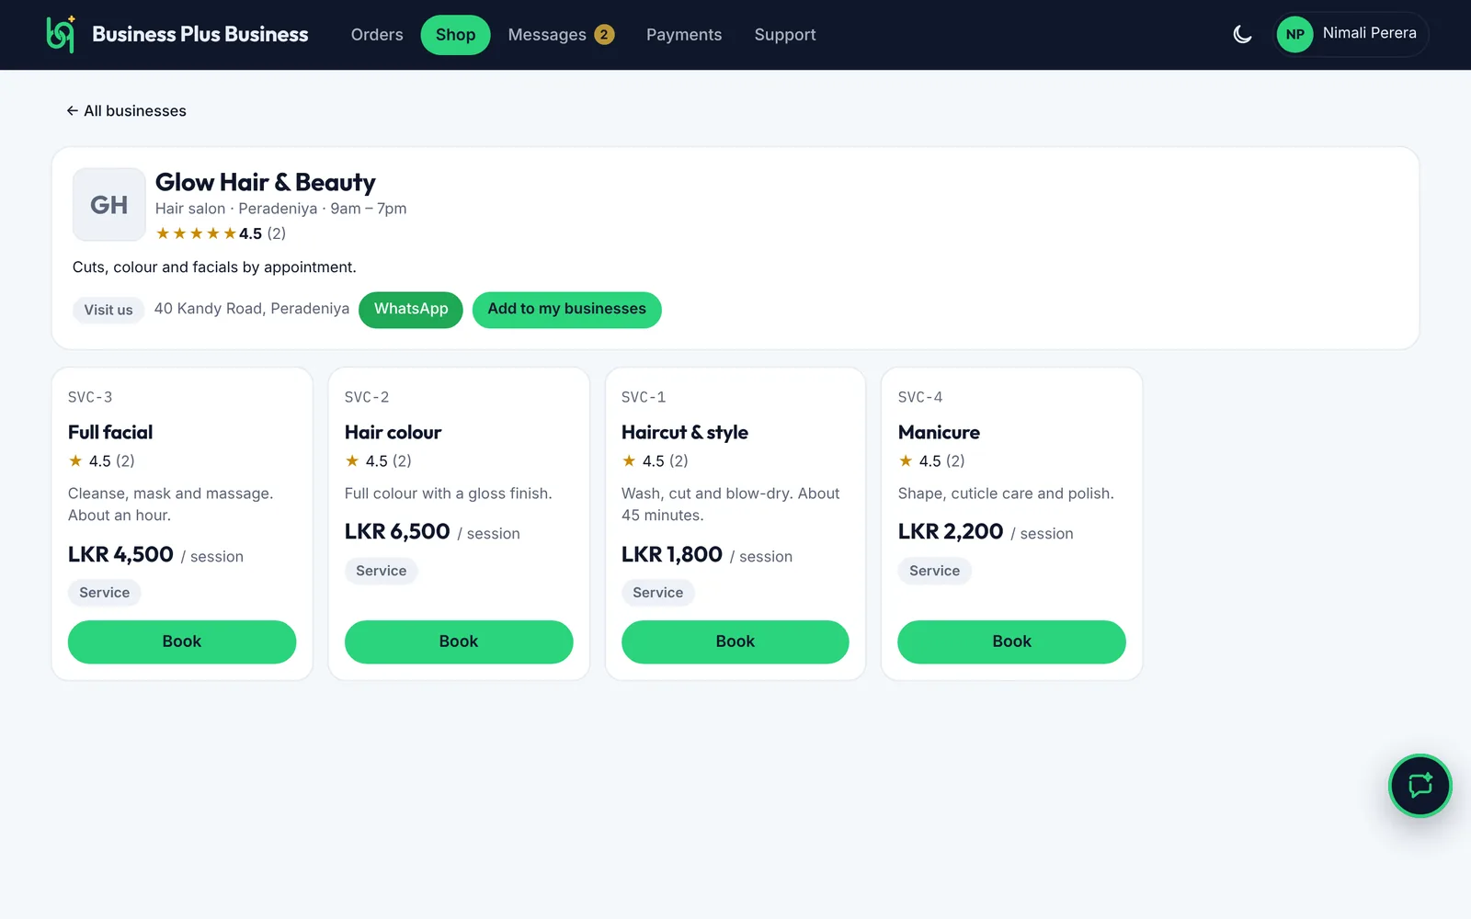Book the Hair colour service
The height and width of the screenshot is (919, 1471).
coord(459,641)
